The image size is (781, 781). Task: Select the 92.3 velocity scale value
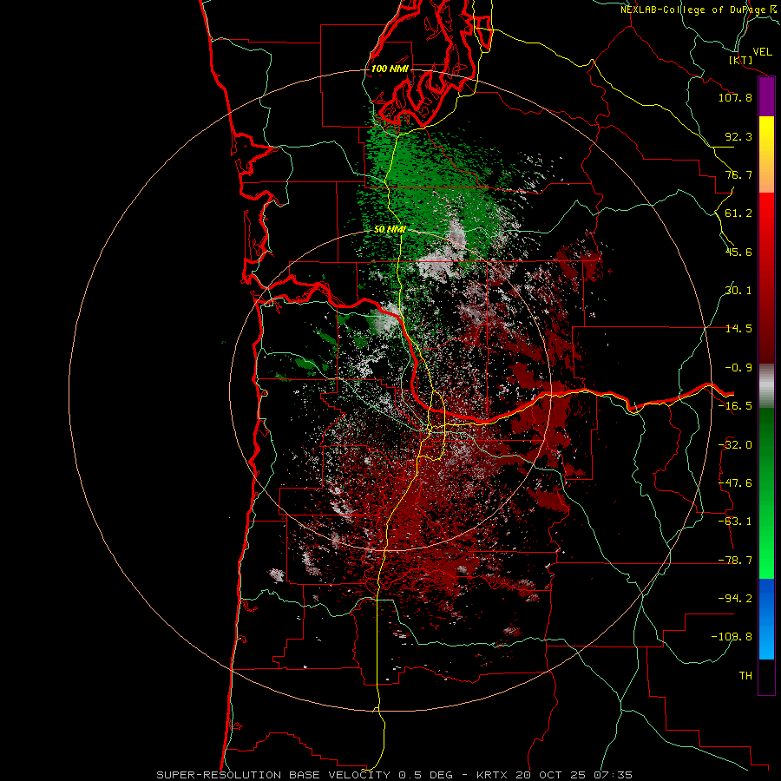pos(738,136)
